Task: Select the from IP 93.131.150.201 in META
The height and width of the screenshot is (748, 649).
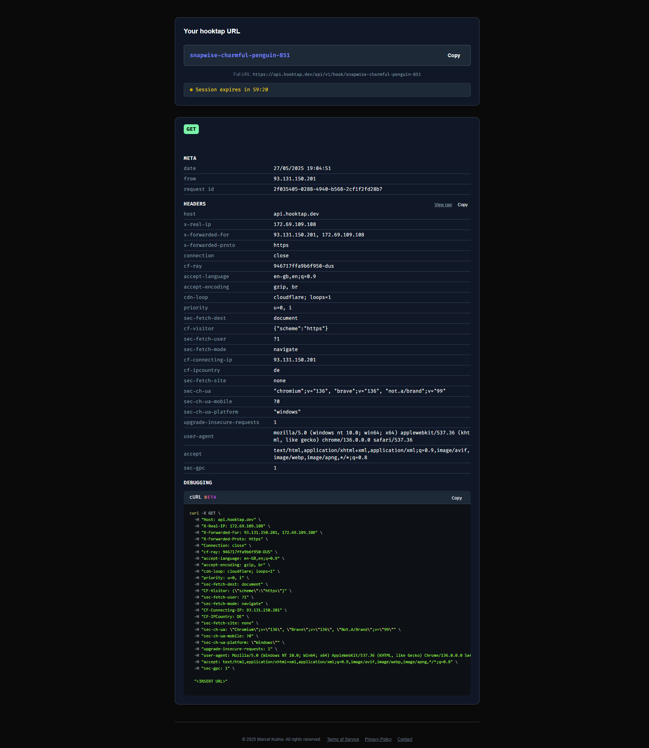Action: point(294,179)
